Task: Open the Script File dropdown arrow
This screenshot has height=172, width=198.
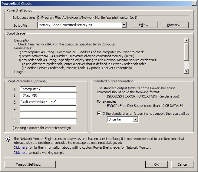Action: point(124,25)
